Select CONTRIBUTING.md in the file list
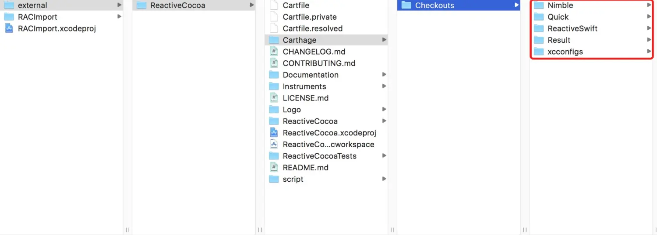This screenshot has height=235, width=657. 319,63
